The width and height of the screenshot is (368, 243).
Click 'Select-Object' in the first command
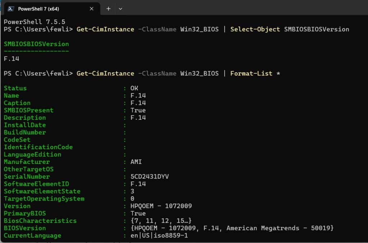pyautogui.click(x=255, y=29)
